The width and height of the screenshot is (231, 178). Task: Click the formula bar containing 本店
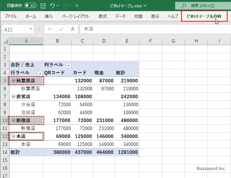click(155, 29)
